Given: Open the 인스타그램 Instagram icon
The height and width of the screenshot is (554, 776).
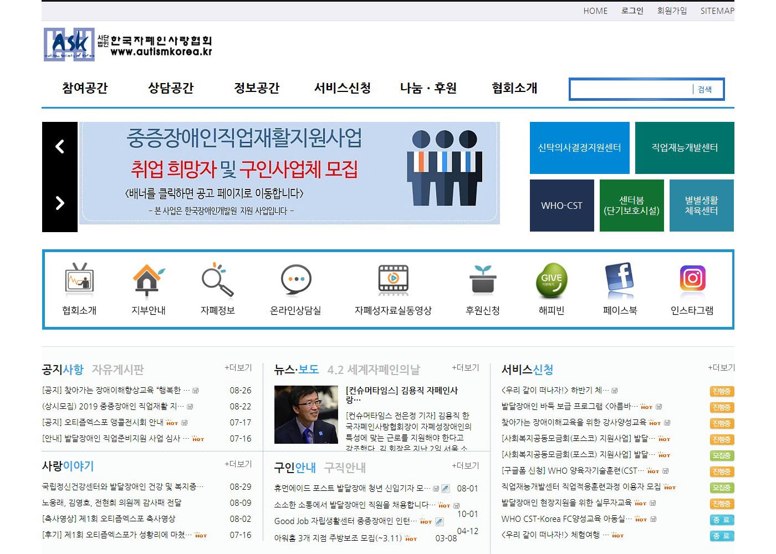Looking at the screenshot, I should click(692, 279).
